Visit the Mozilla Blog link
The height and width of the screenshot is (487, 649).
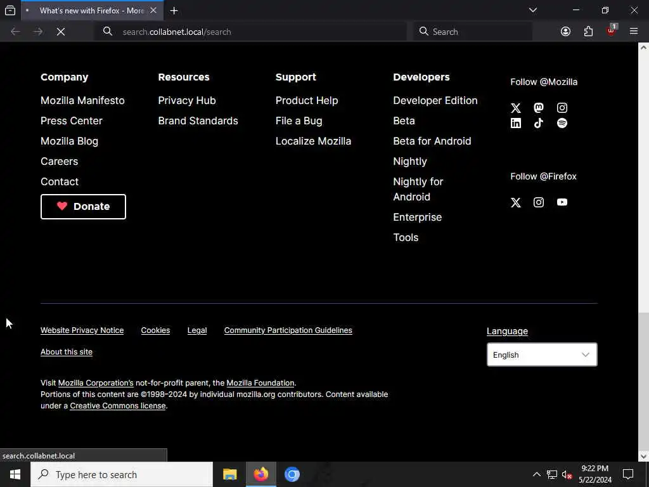point(69,141)
